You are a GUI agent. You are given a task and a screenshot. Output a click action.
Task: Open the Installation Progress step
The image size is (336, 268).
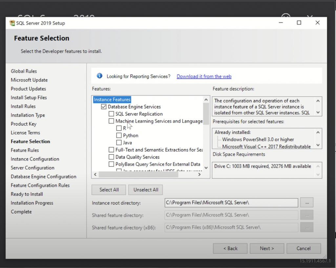[x=32, y=203]
